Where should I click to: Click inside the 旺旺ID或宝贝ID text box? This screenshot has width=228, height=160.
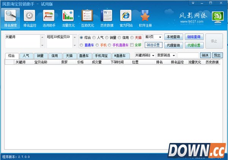click(x=60, y=41)
